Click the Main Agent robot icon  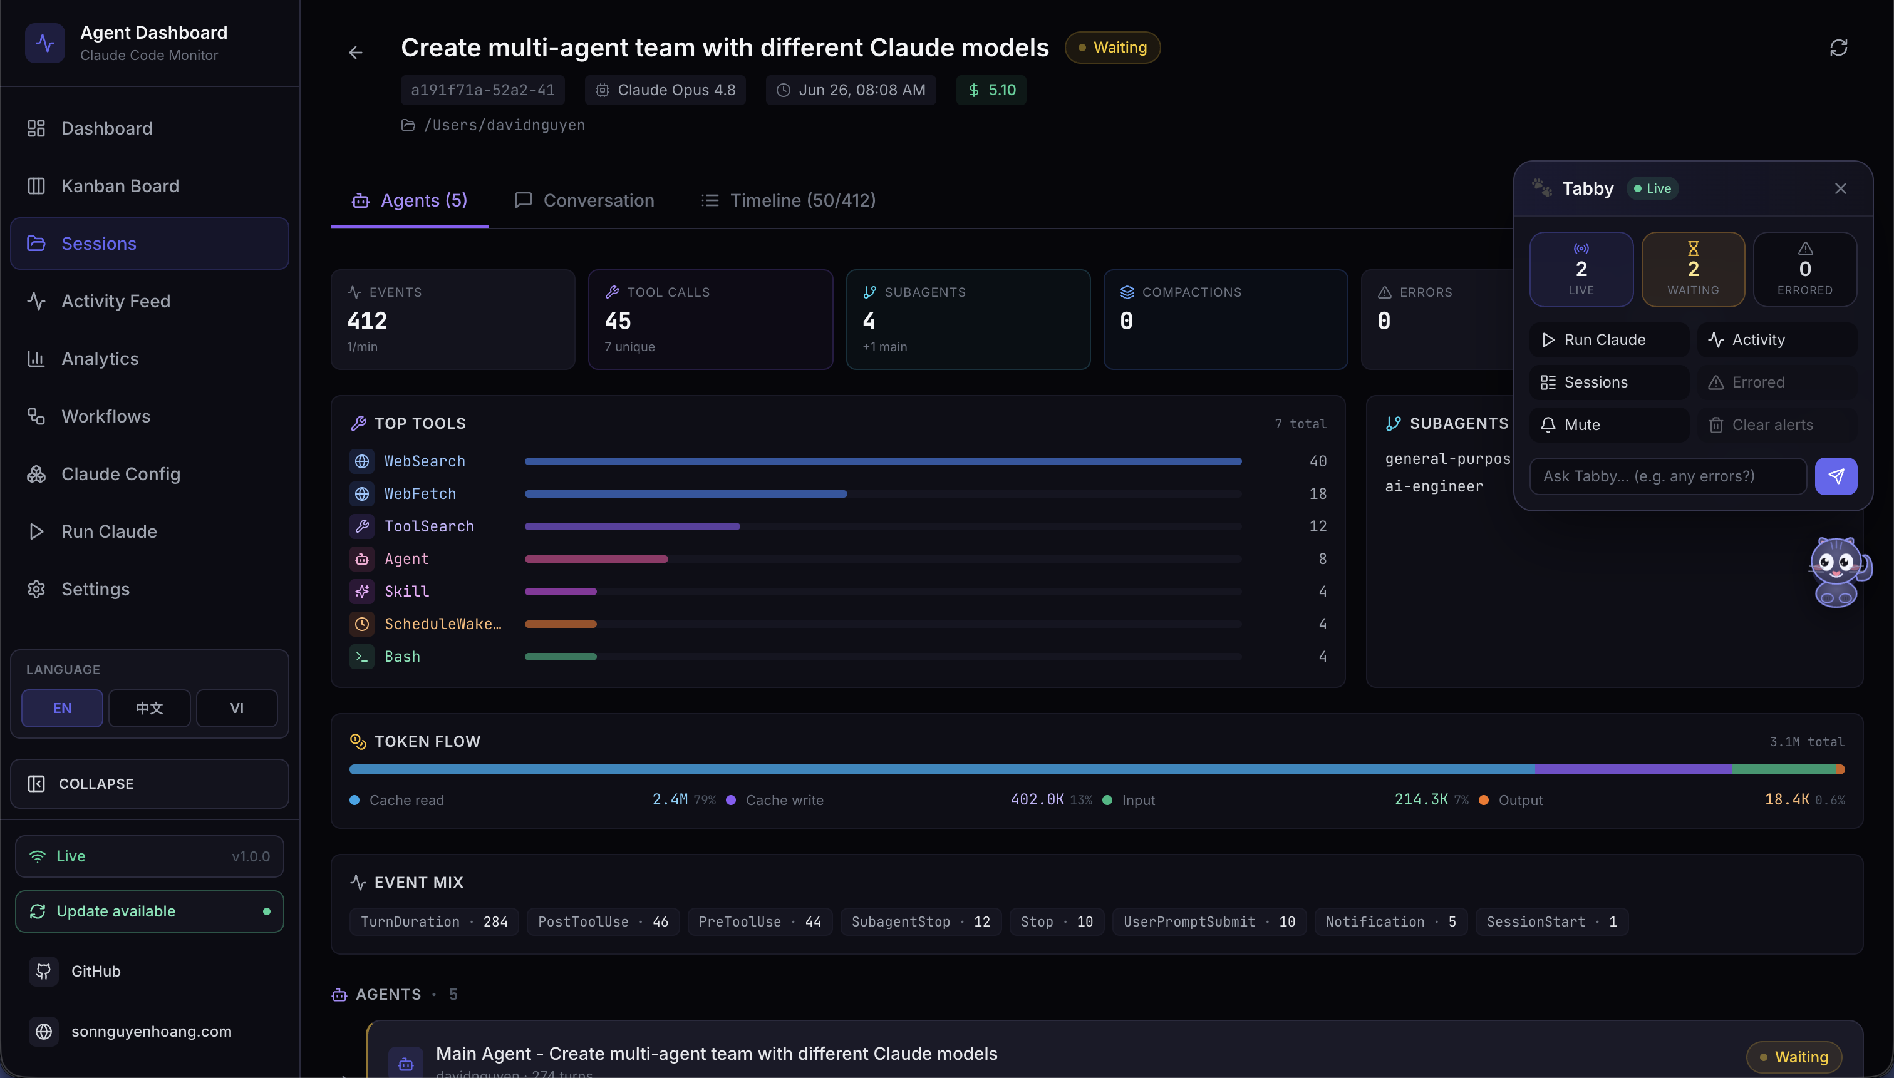coord(405,1063)
